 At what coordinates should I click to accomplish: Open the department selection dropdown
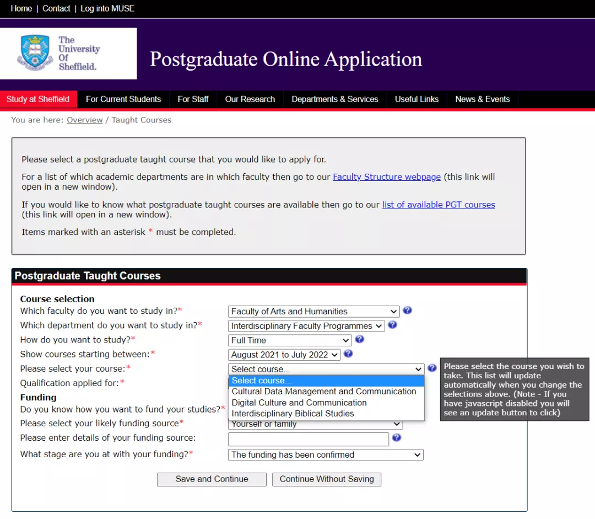coord(306,326)
